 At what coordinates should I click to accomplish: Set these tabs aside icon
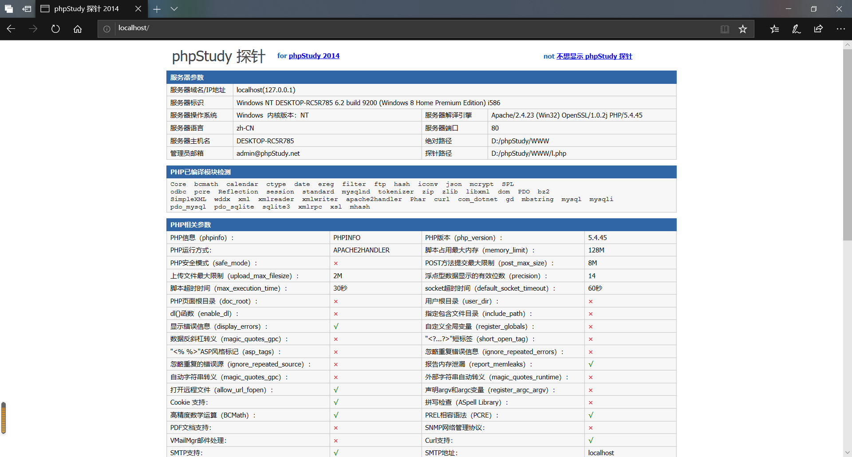click(x=27, y=9)
